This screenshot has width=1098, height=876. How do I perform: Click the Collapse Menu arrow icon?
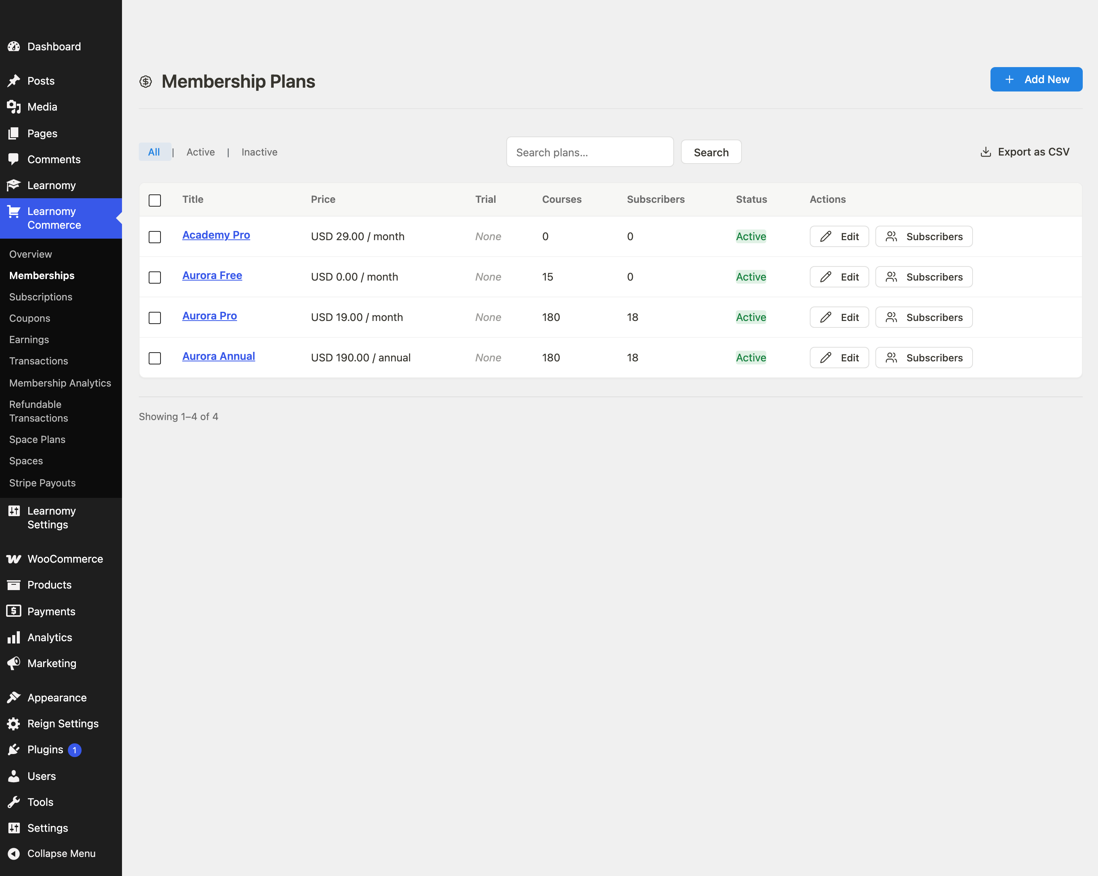click(14, 854)
